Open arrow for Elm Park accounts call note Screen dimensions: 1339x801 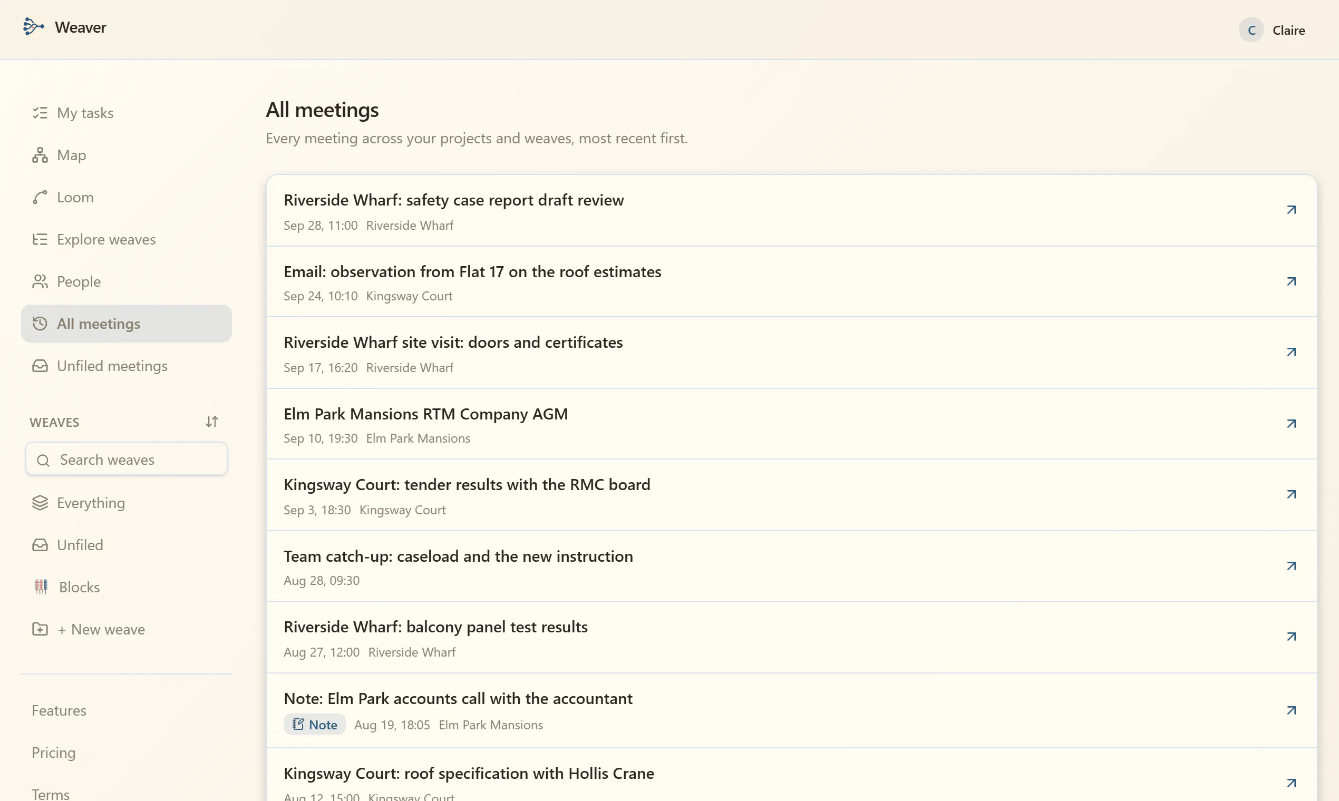(x=1291, y=710)
